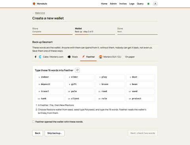
Task: Click seed word 12 'sand'
Action: click(x=141, y=91)
